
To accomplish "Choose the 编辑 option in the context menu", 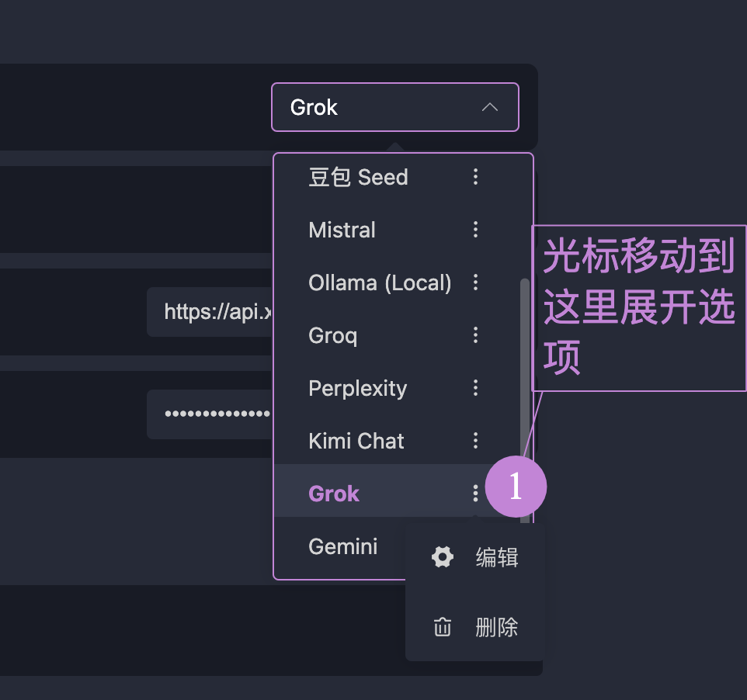I will coord(496,557).
